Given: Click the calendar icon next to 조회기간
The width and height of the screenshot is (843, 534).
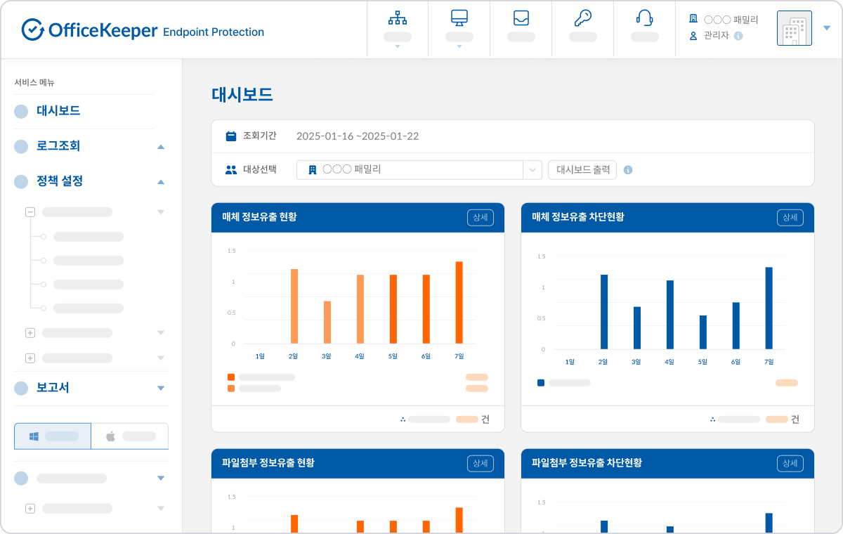Looking at the screenshot, I should pyautogui.click(x=231, y=136).
